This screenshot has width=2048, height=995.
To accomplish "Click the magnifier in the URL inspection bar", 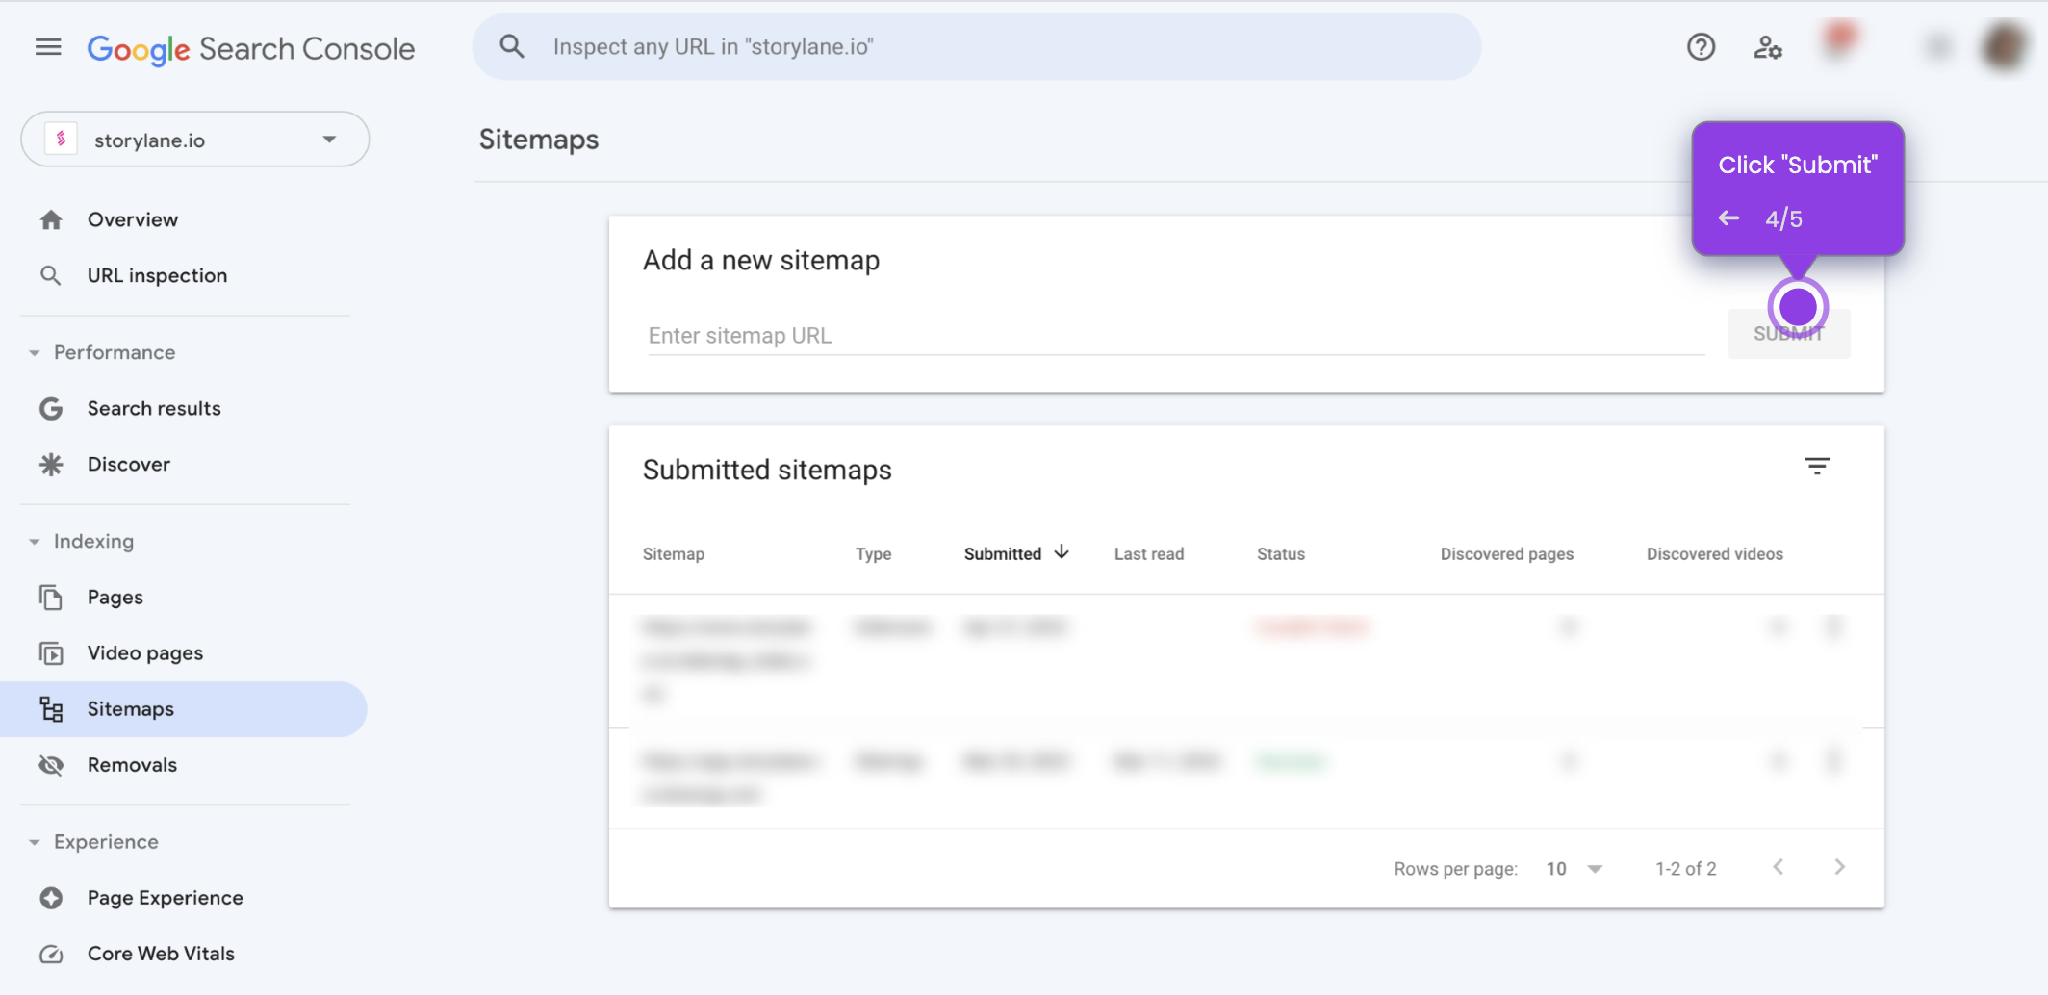I will pos(511,45).
